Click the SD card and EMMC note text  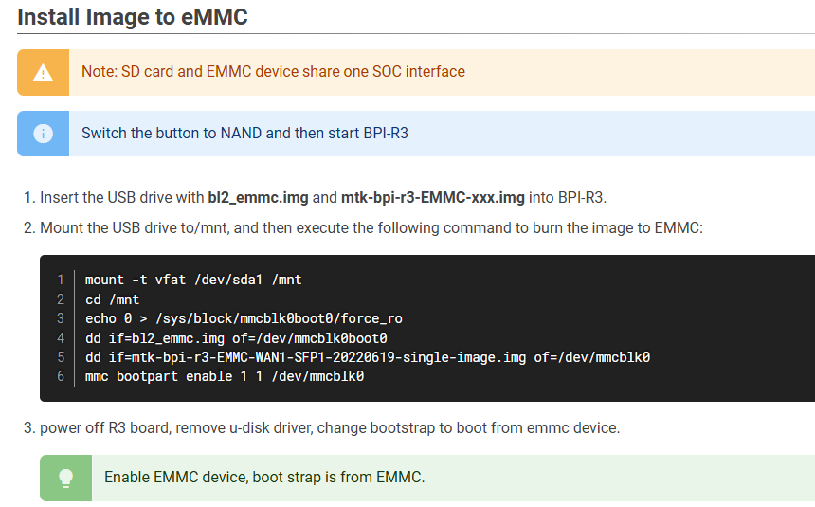[273, 72]
